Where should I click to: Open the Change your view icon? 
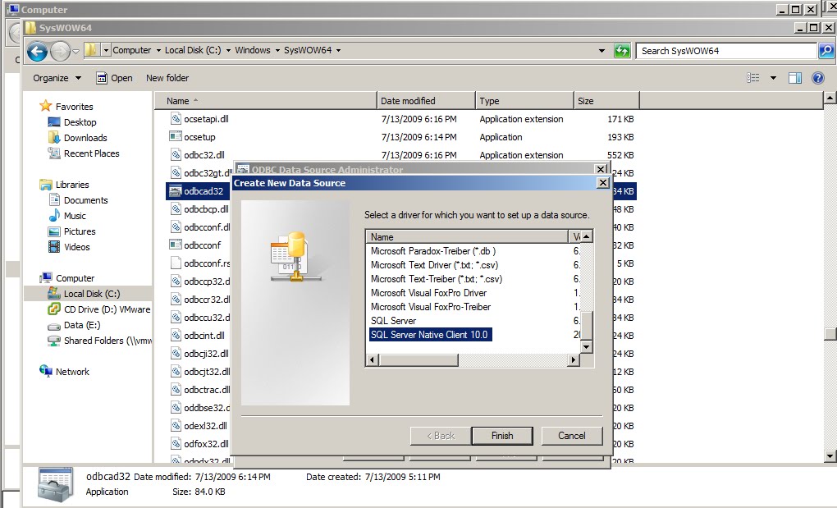click(x=752, y=77)
